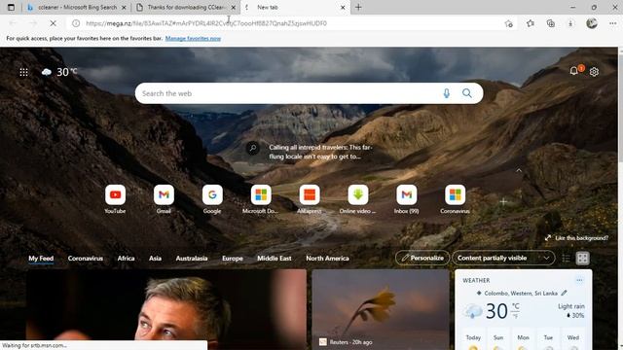Open the Downloads icon in toolbar
The height and width of the screenshot is (350, 623).
tap(570, 23)
